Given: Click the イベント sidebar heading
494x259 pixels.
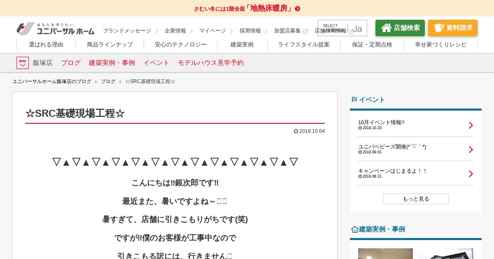Looking at the screenshot, I should 372,100.
